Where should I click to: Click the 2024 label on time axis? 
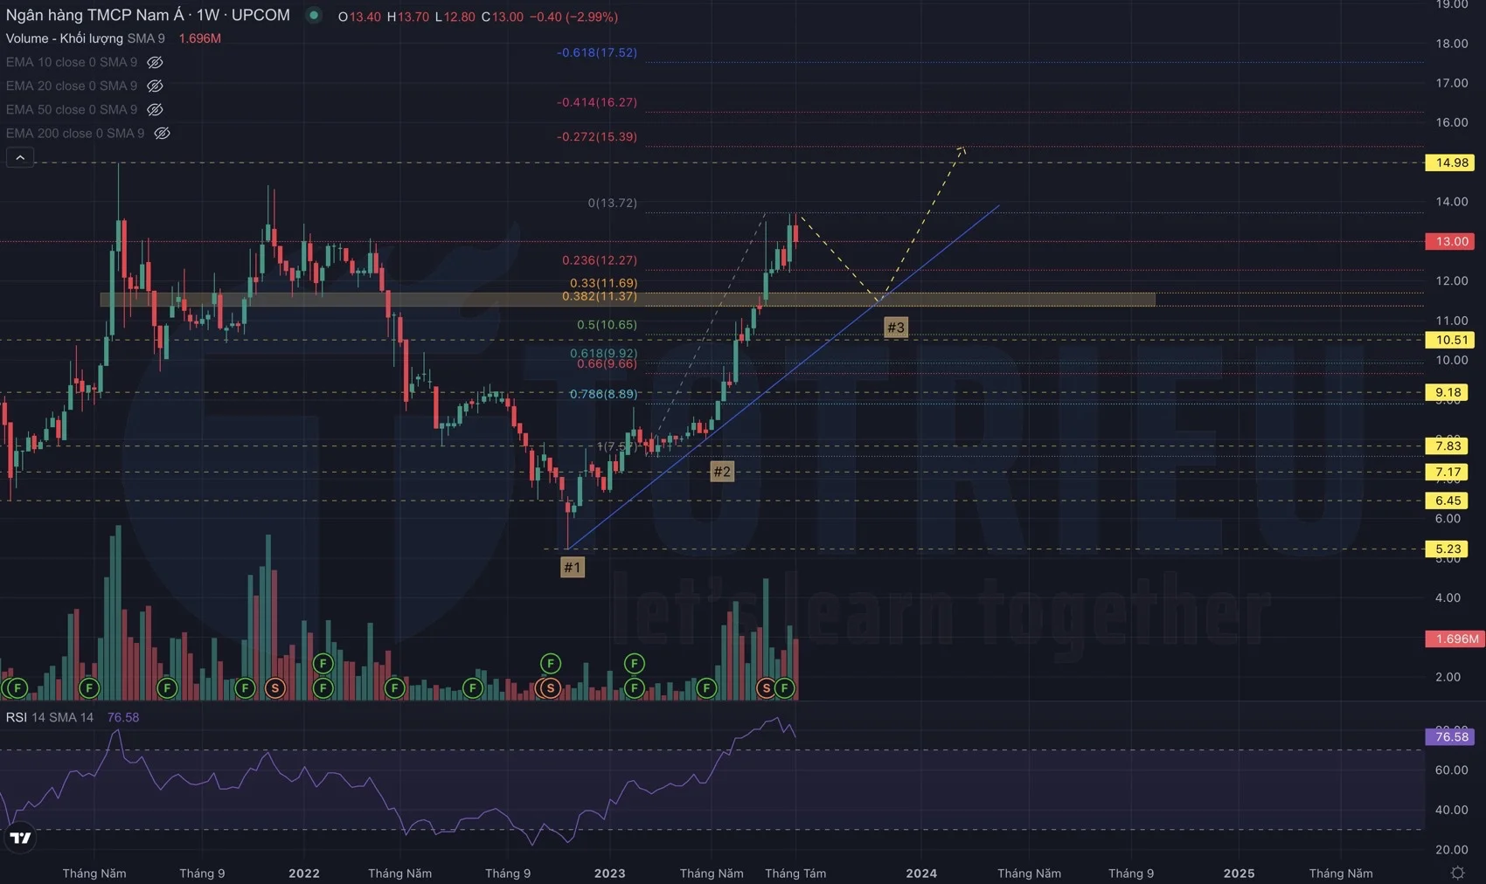pyautogui.click(x=921, y=873)
